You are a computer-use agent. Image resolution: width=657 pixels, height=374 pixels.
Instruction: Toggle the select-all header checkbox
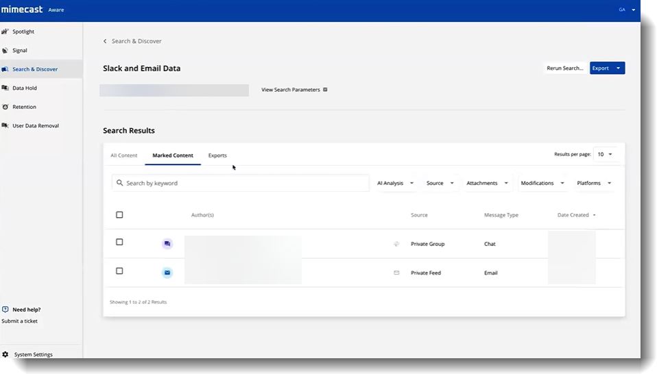pos(119,215)
